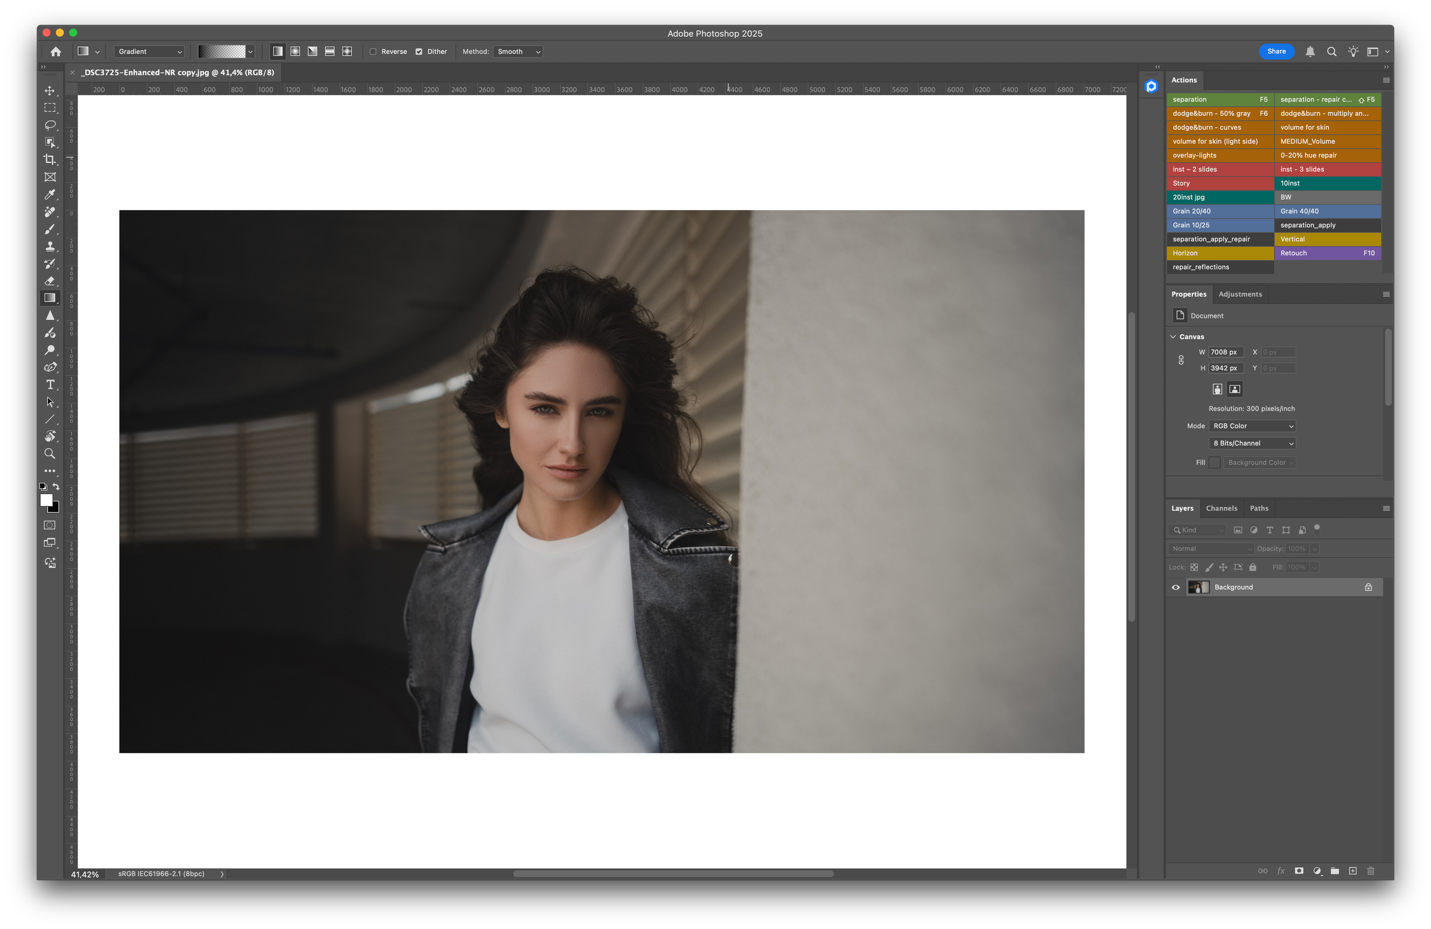Enable the Reverse checkbox
The image size is (1431, 929).
[x=373, y=52]
